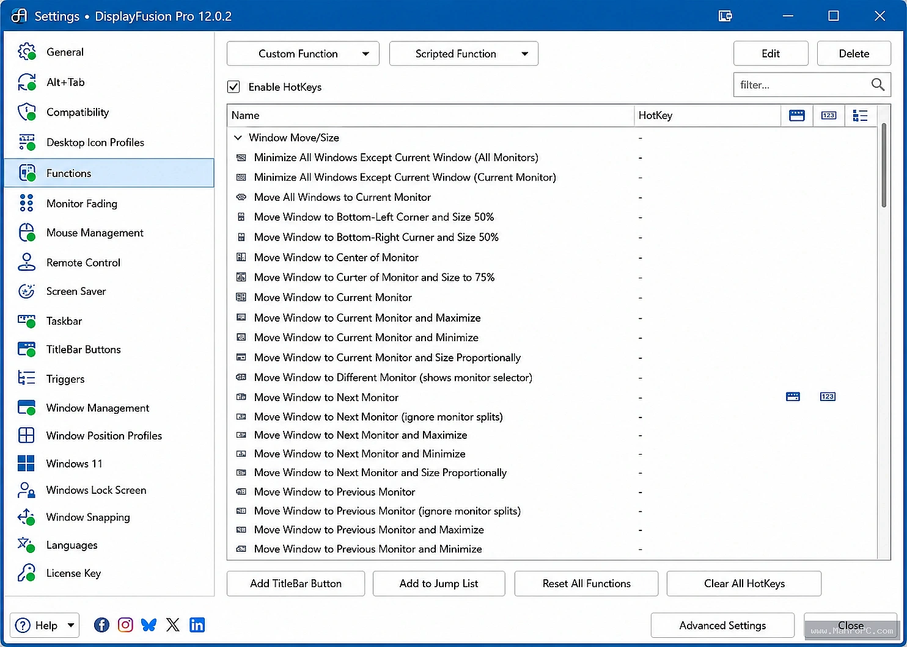Viewport: 907px width, 647px height.
Task: Click the Alt+Tab sidebar icon
Action: [27, 82]
